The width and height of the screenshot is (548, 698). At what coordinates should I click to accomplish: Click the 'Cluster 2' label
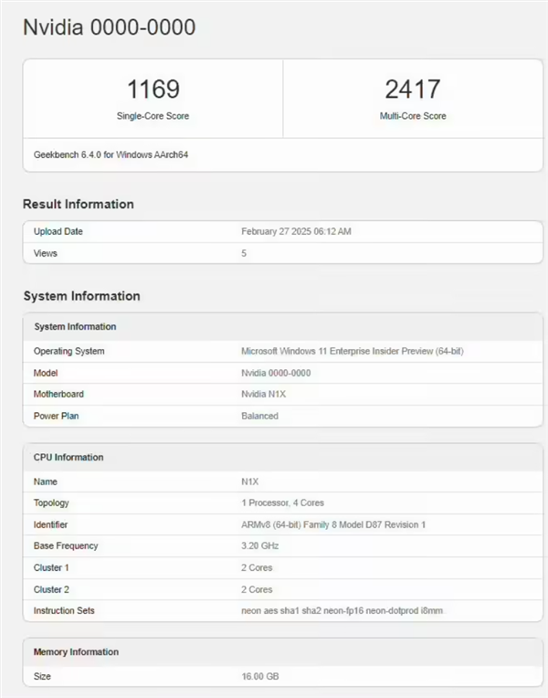click(x=51, y=589)
